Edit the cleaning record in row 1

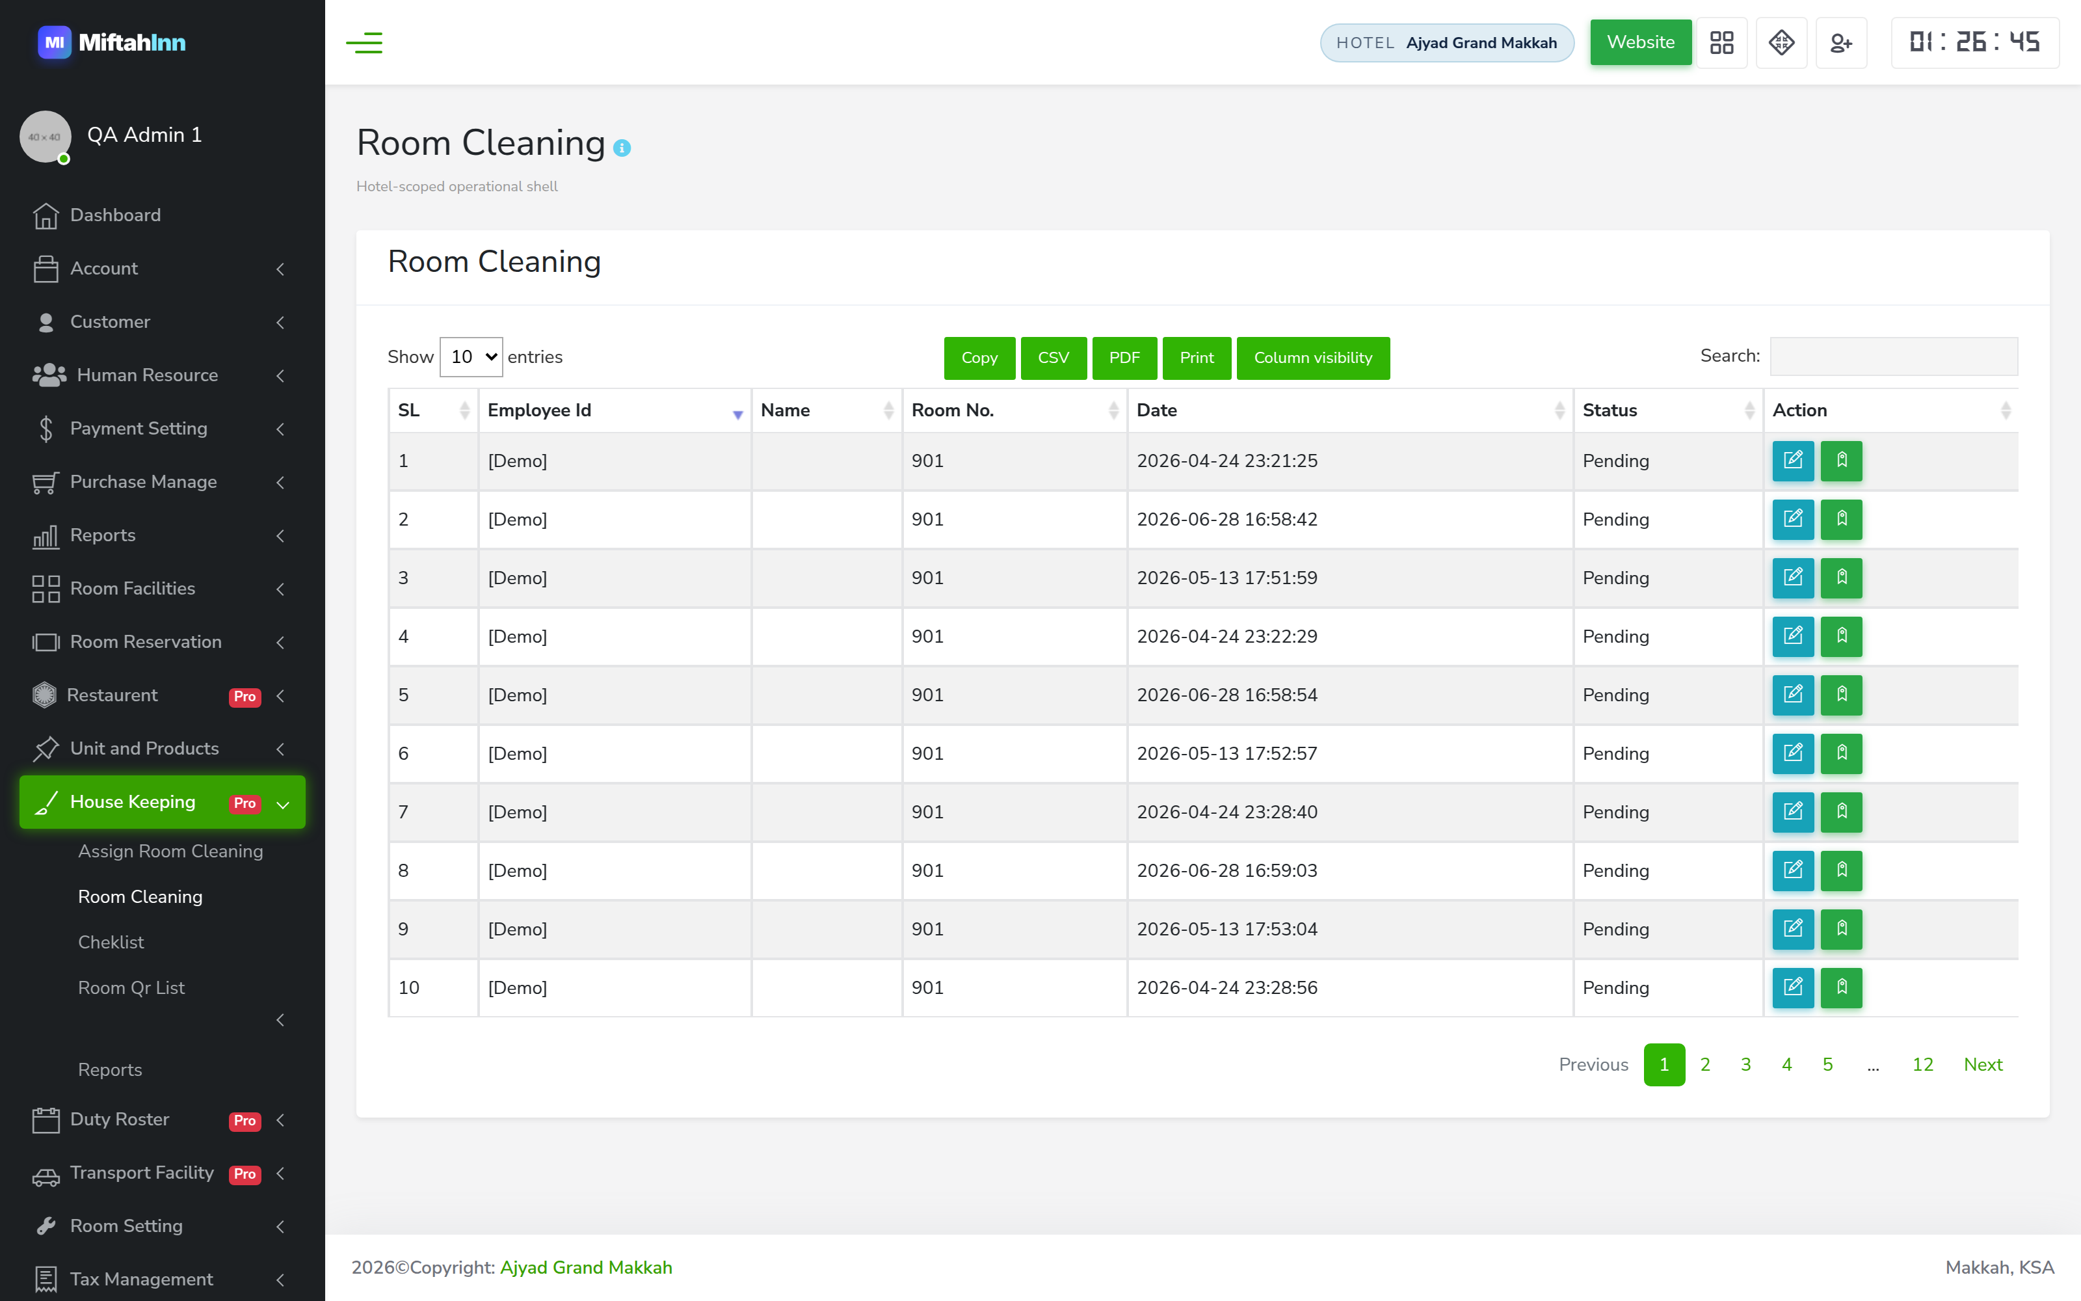[1793, 461]
